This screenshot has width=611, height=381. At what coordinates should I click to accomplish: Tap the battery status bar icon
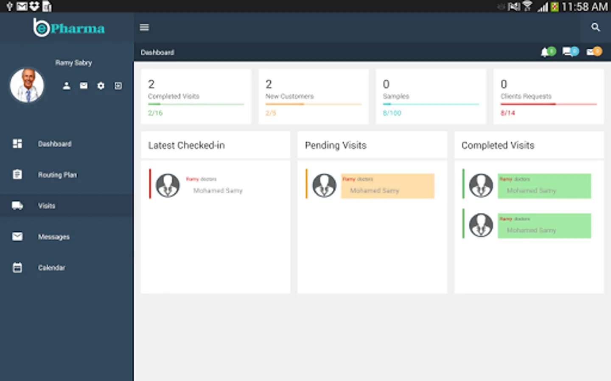[555, 6]
